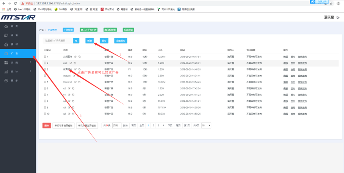Select the 广告 item in sidebar

pos(18,53)
